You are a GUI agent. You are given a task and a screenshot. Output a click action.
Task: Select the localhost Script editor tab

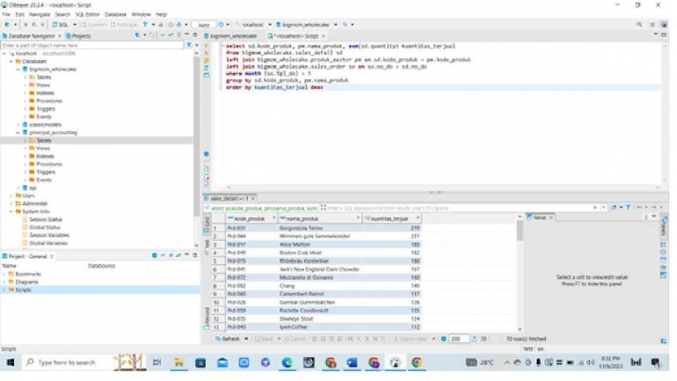click(x=296, y=36)
